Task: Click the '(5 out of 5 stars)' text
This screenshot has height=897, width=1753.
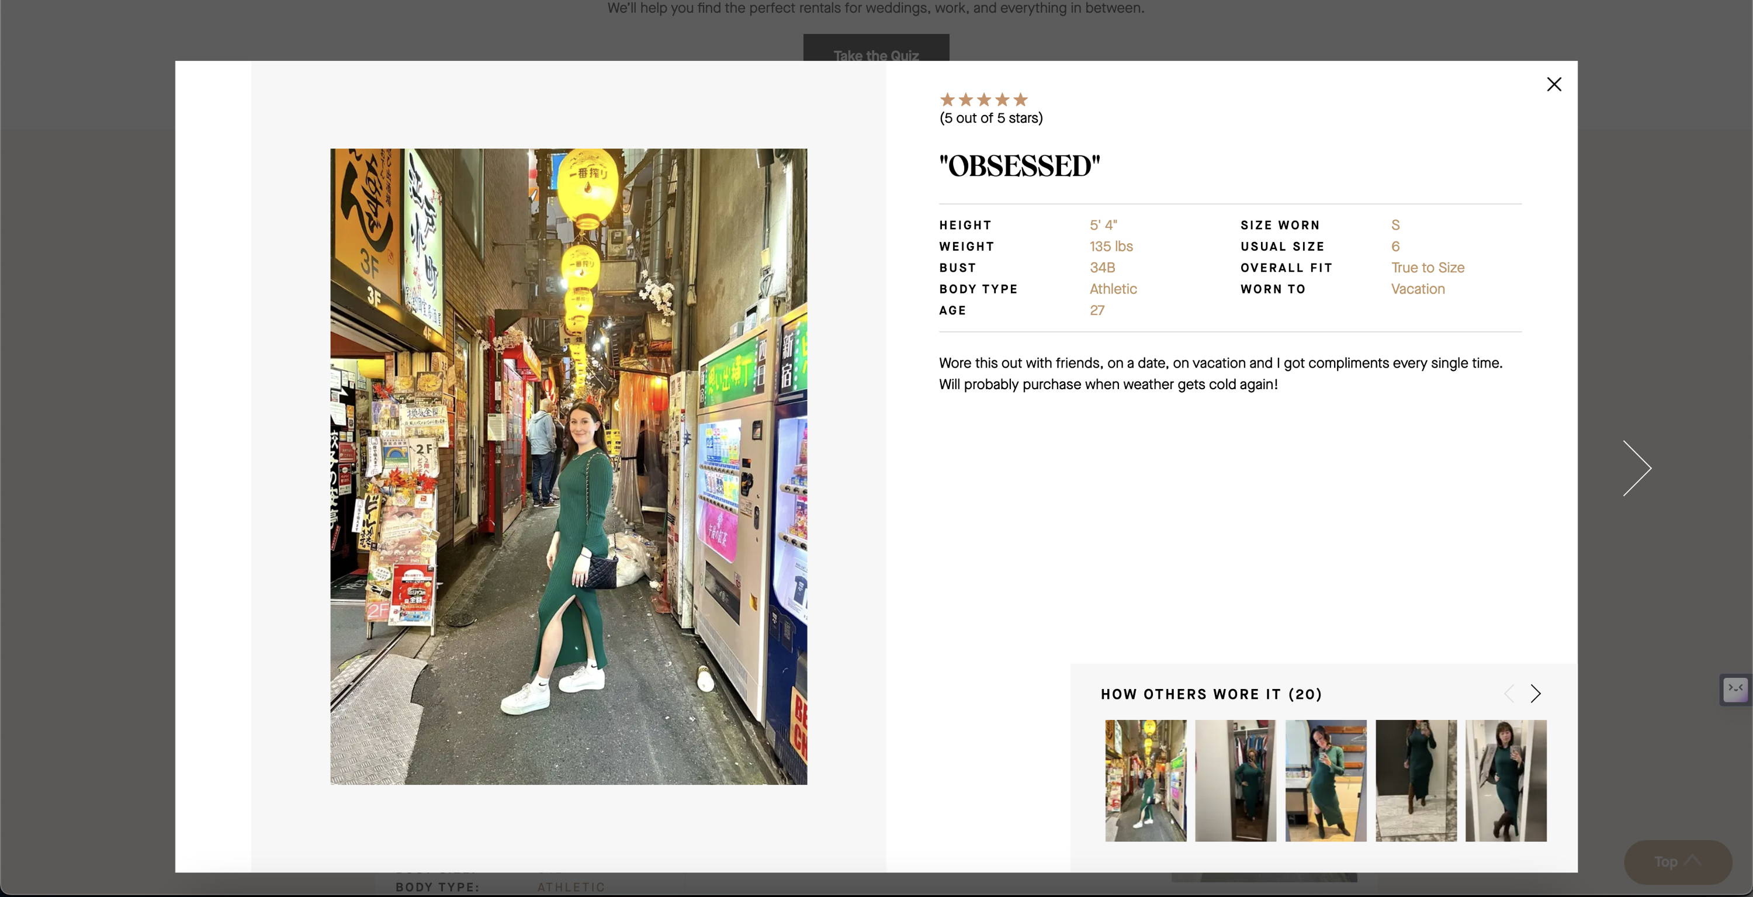Action: (991, 119)
